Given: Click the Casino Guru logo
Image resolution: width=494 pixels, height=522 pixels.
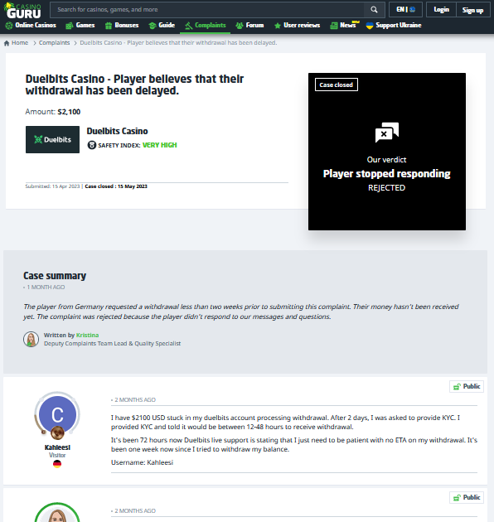Looking at the screenshot, I should tap(22, 11).
